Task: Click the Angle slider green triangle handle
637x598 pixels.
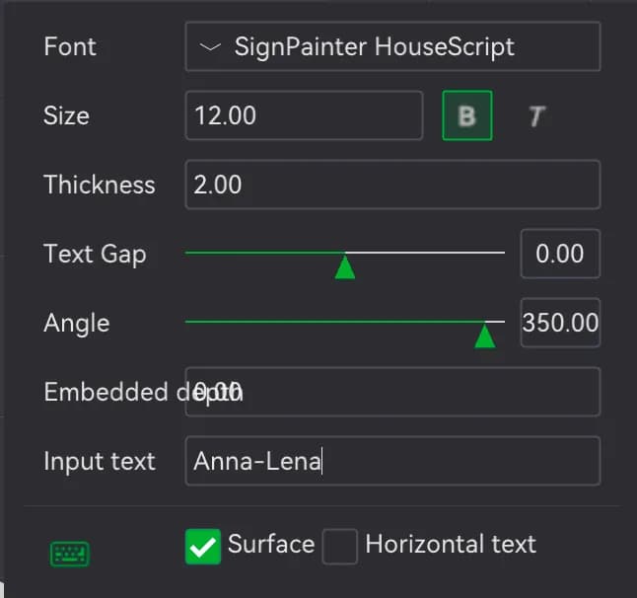Action: [485, 336]
